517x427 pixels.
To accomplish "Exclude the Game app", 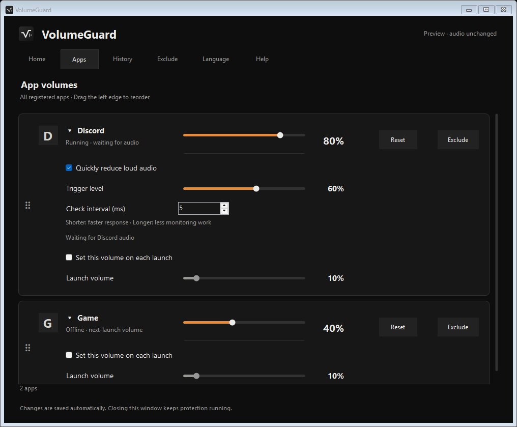I will pos(458,327).
